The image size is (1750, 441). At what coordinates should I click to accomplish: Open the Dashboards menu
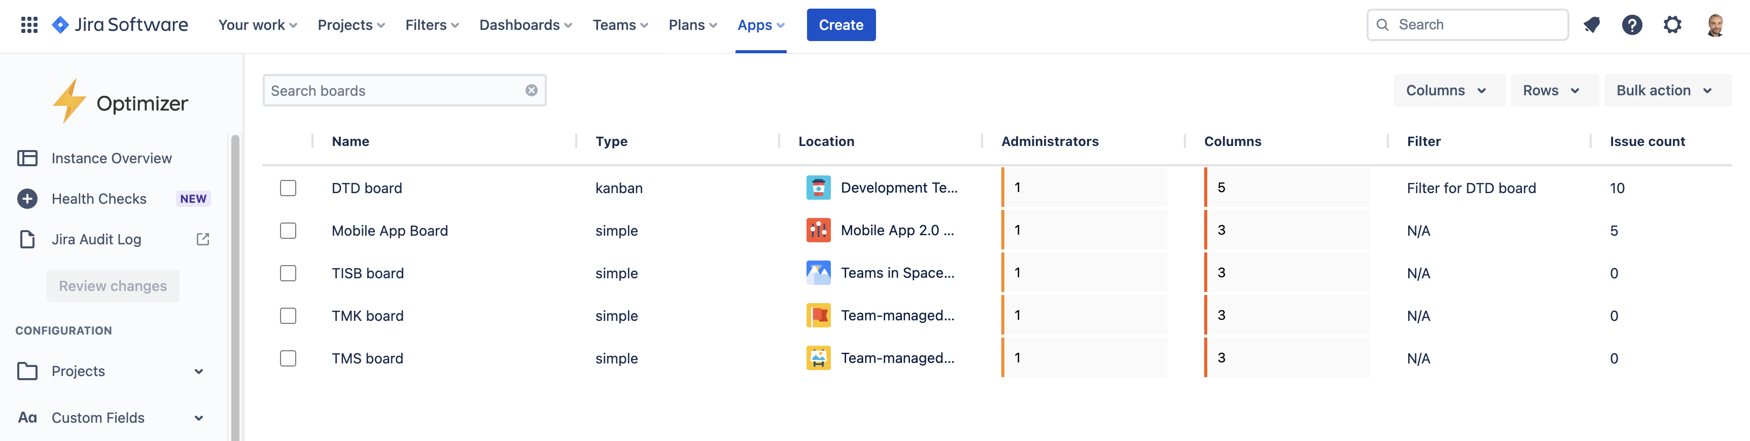[525, 25]
